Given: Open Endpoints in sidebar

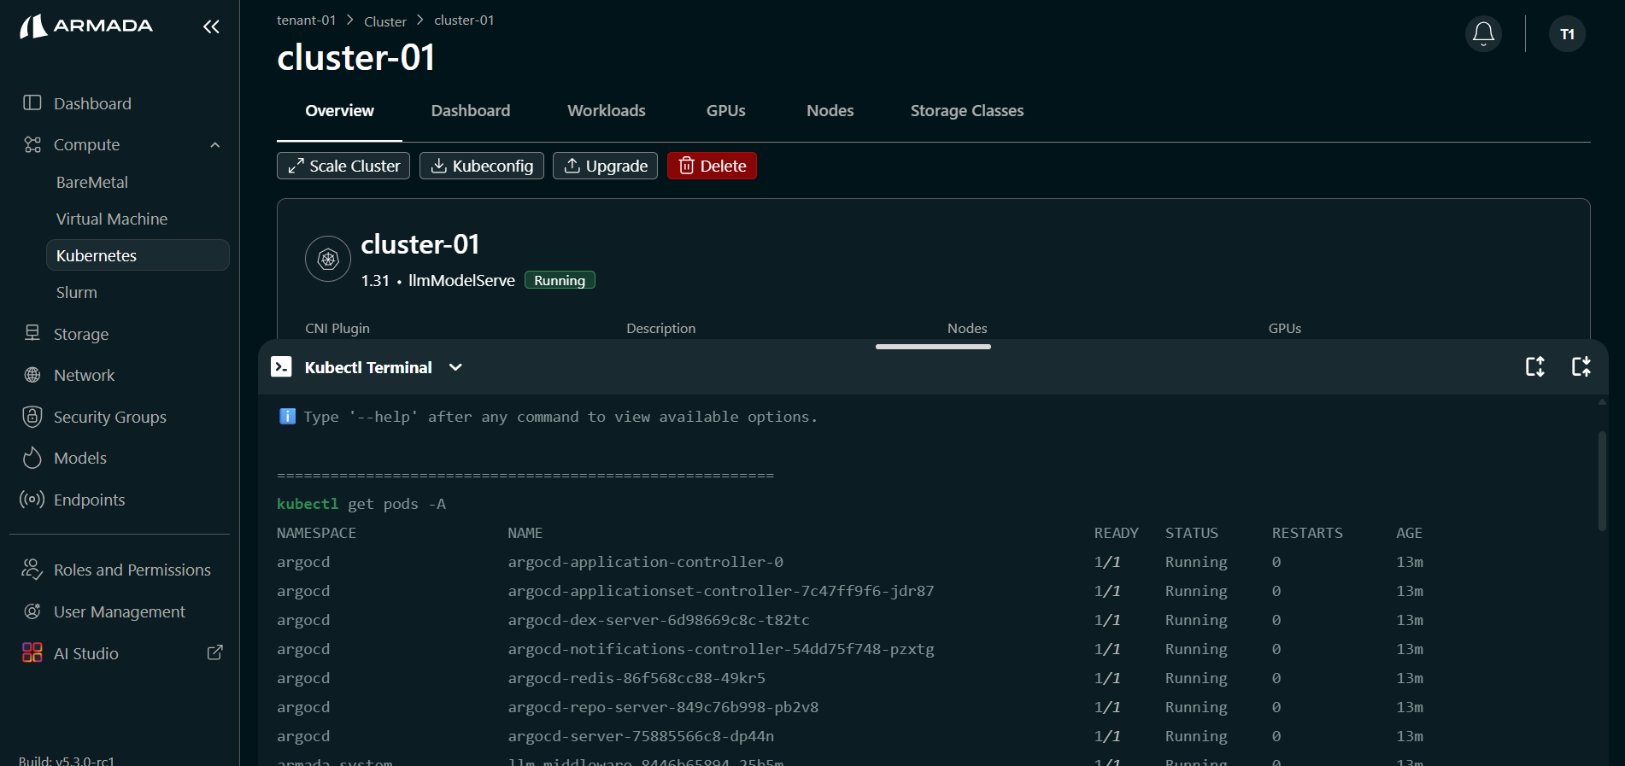Looking at the screenshot, I should [x=89, y=500].
